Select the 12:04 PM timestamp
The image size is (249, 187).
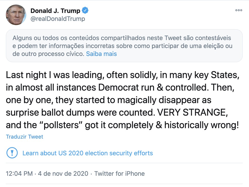coord(19,174)
